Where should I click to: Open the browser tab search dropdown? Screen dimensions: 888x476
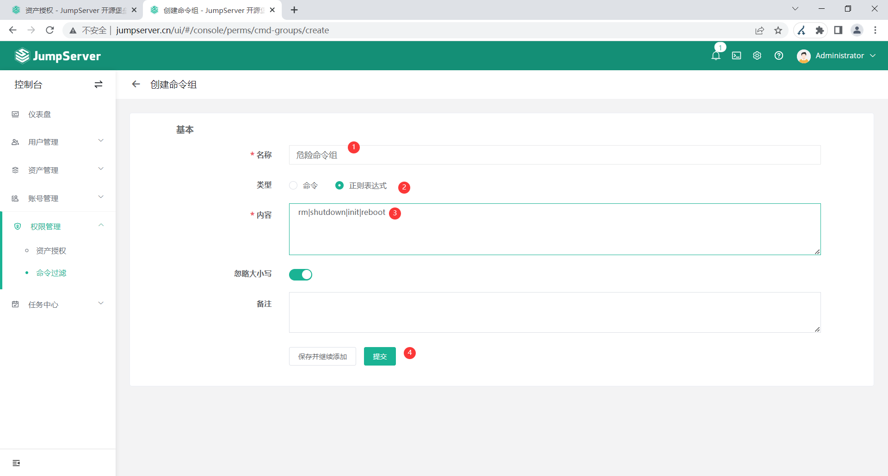(795, 9)
